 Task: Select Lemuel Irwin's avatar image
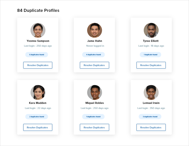pos(151,92)
